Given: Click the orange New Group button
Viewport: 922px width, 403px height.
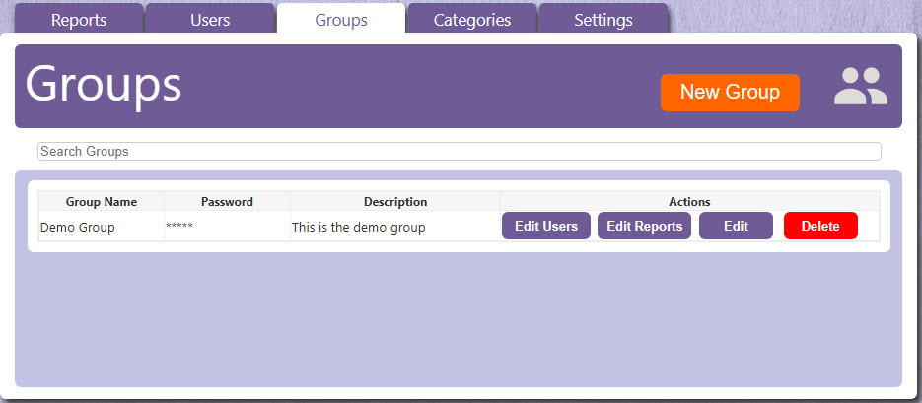Looking at the screenshot, I should (730, 93).
